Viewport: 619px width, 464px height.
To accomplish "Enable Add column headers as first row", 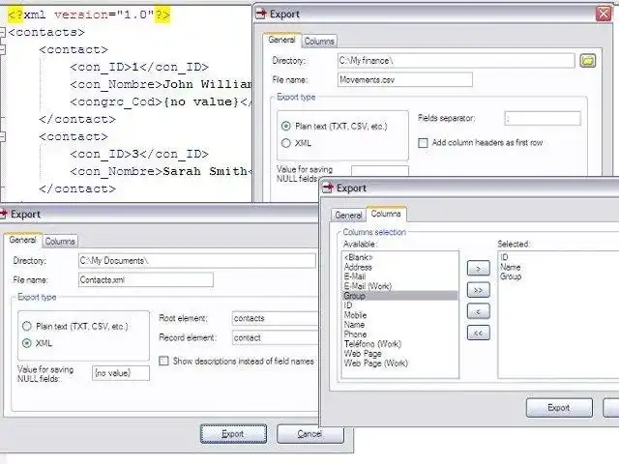I will [x=423, y=143].
